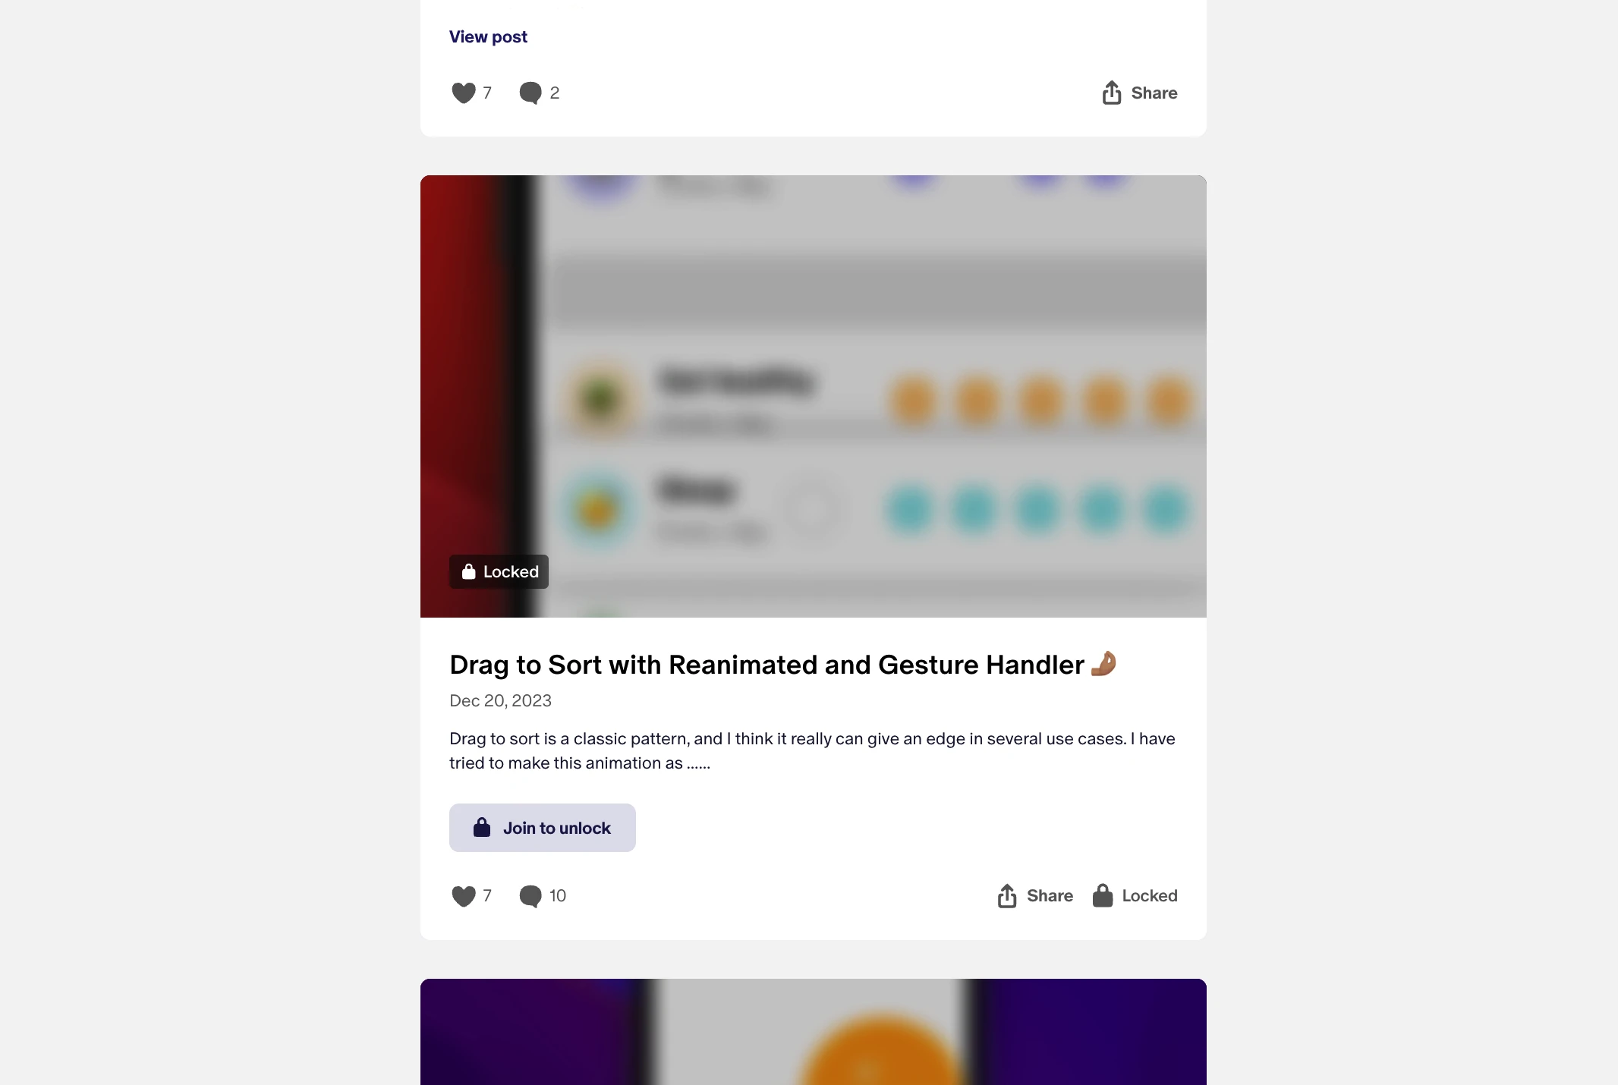Click Share text on the top post
This screenshot has width=1618, height=1085.
click(x=1154, y=93)
